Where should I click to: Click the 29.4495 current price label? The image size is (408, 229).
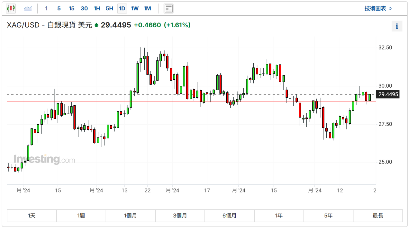point(388,94)
